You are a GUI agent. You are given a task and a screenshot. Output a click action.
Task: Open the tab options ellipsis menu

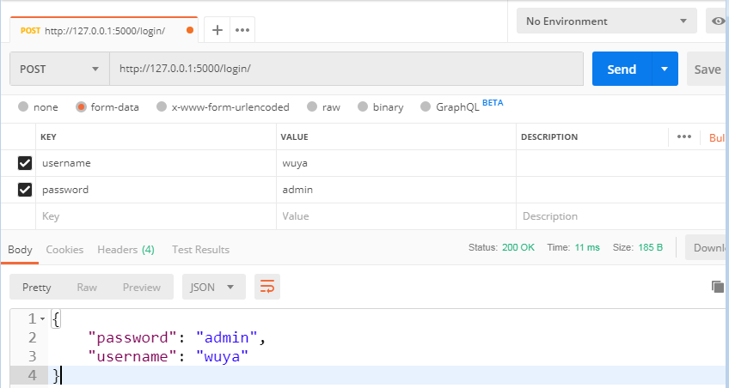pos(242,30)
